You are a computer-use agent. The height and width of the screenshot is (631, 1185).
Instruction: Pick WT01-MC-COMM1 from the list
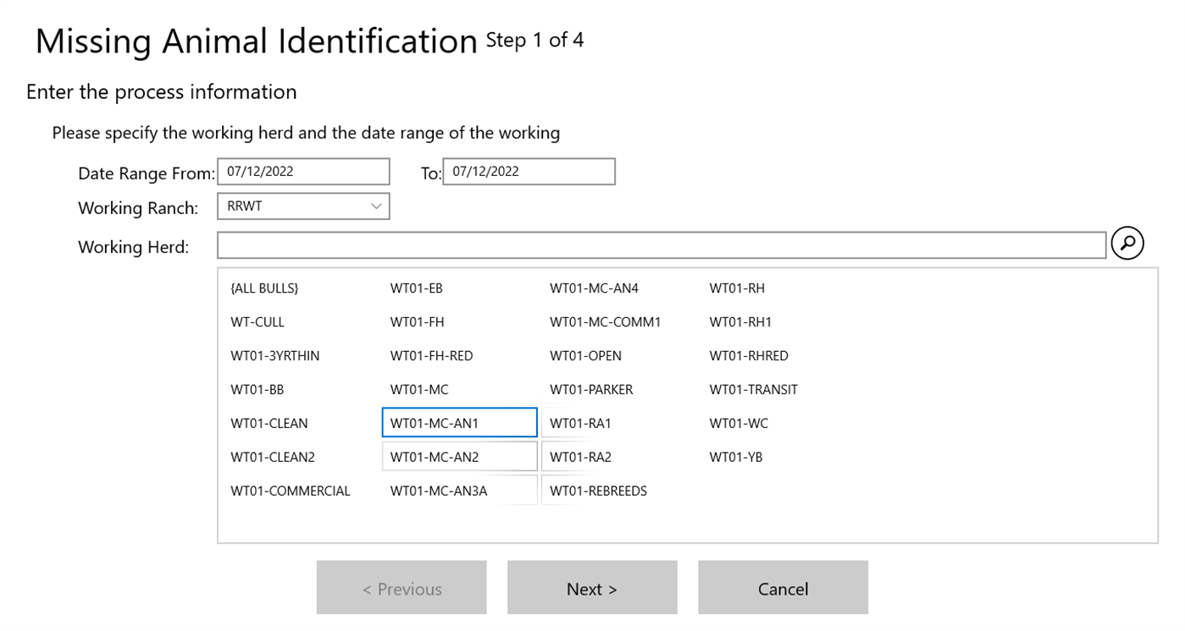pyautogui.click(x=605, y=322)
